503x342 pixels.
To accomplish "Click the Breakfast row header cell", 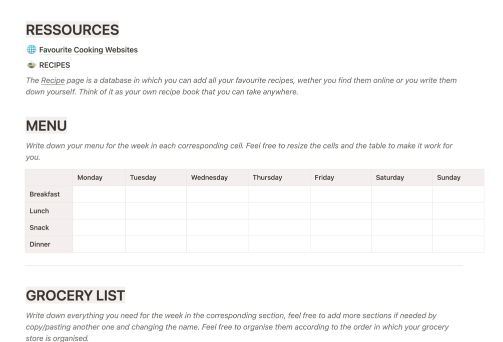I will pyautogui.click(x=49, y=194).
